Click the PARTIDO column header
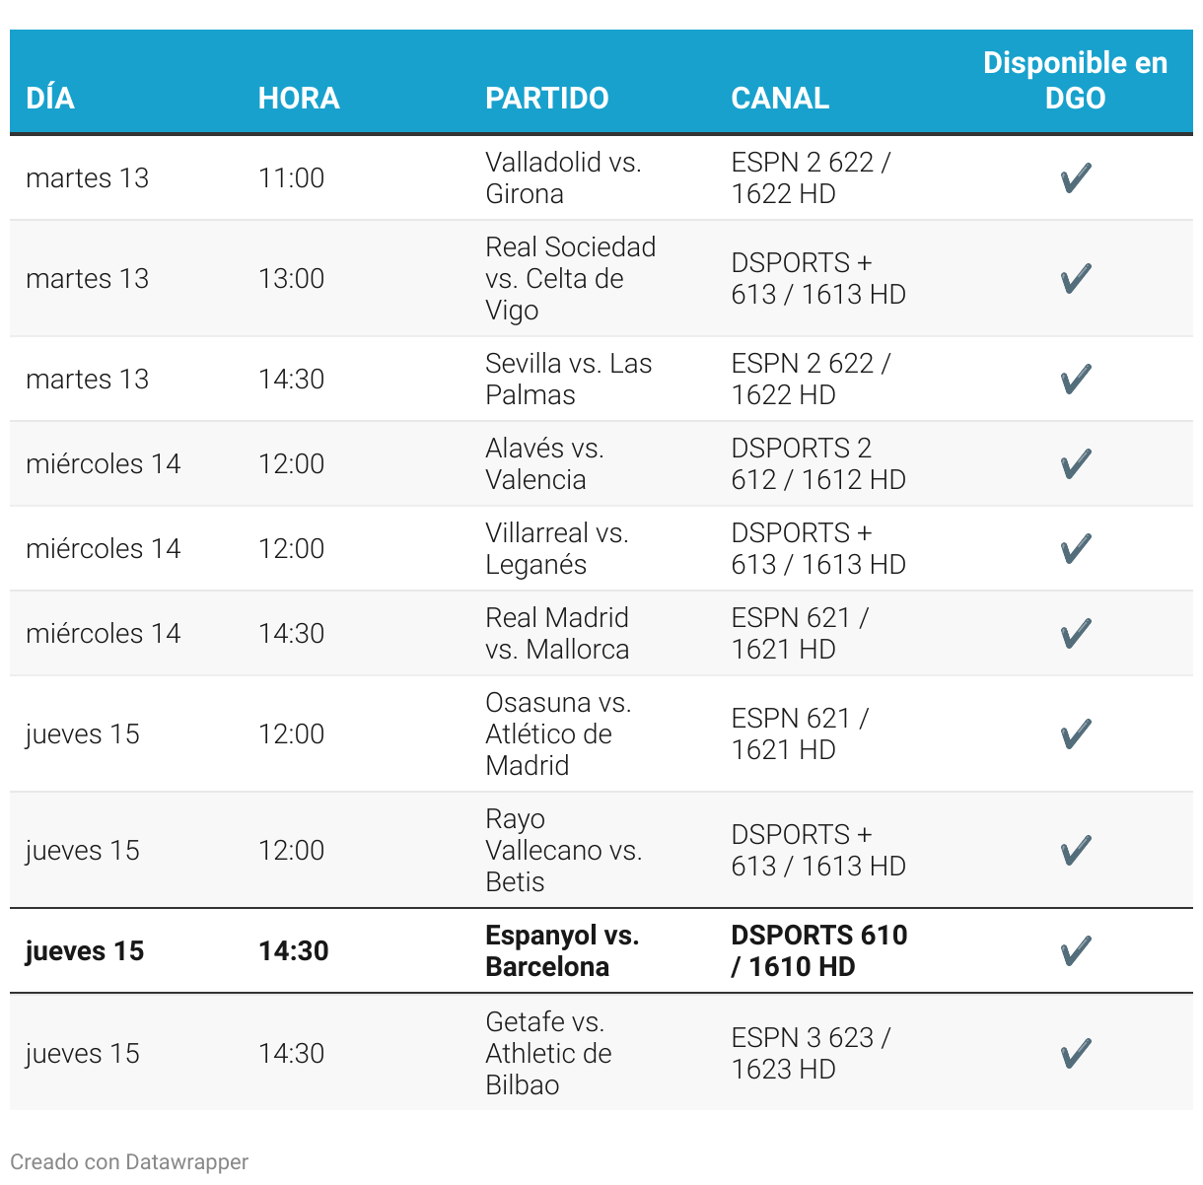The height and width of the screenshot is (1185, 1203). click(x=547, y=99)
